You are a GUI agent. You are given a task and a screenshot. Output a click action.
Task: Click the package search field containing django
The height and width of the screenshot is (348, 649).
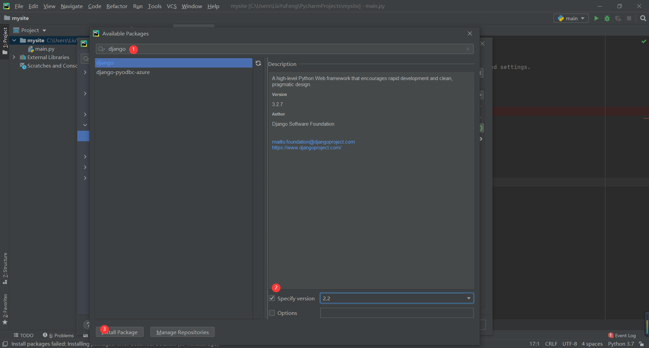tap(285, 49)
